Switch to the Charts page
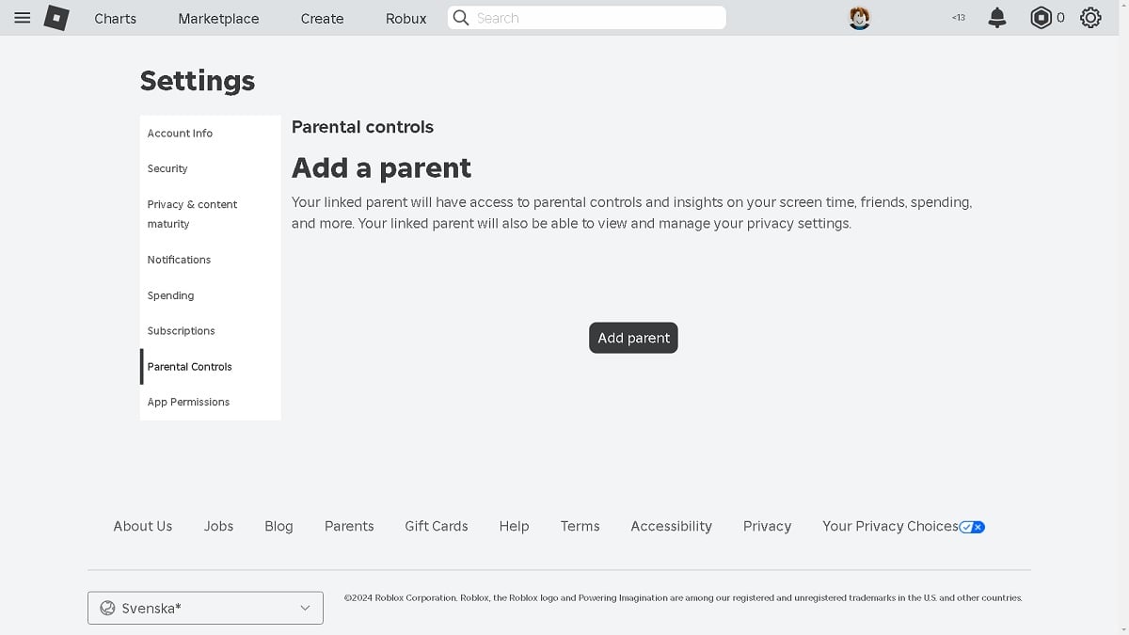This screenshot has height=635, width=1129. point(115,18)
